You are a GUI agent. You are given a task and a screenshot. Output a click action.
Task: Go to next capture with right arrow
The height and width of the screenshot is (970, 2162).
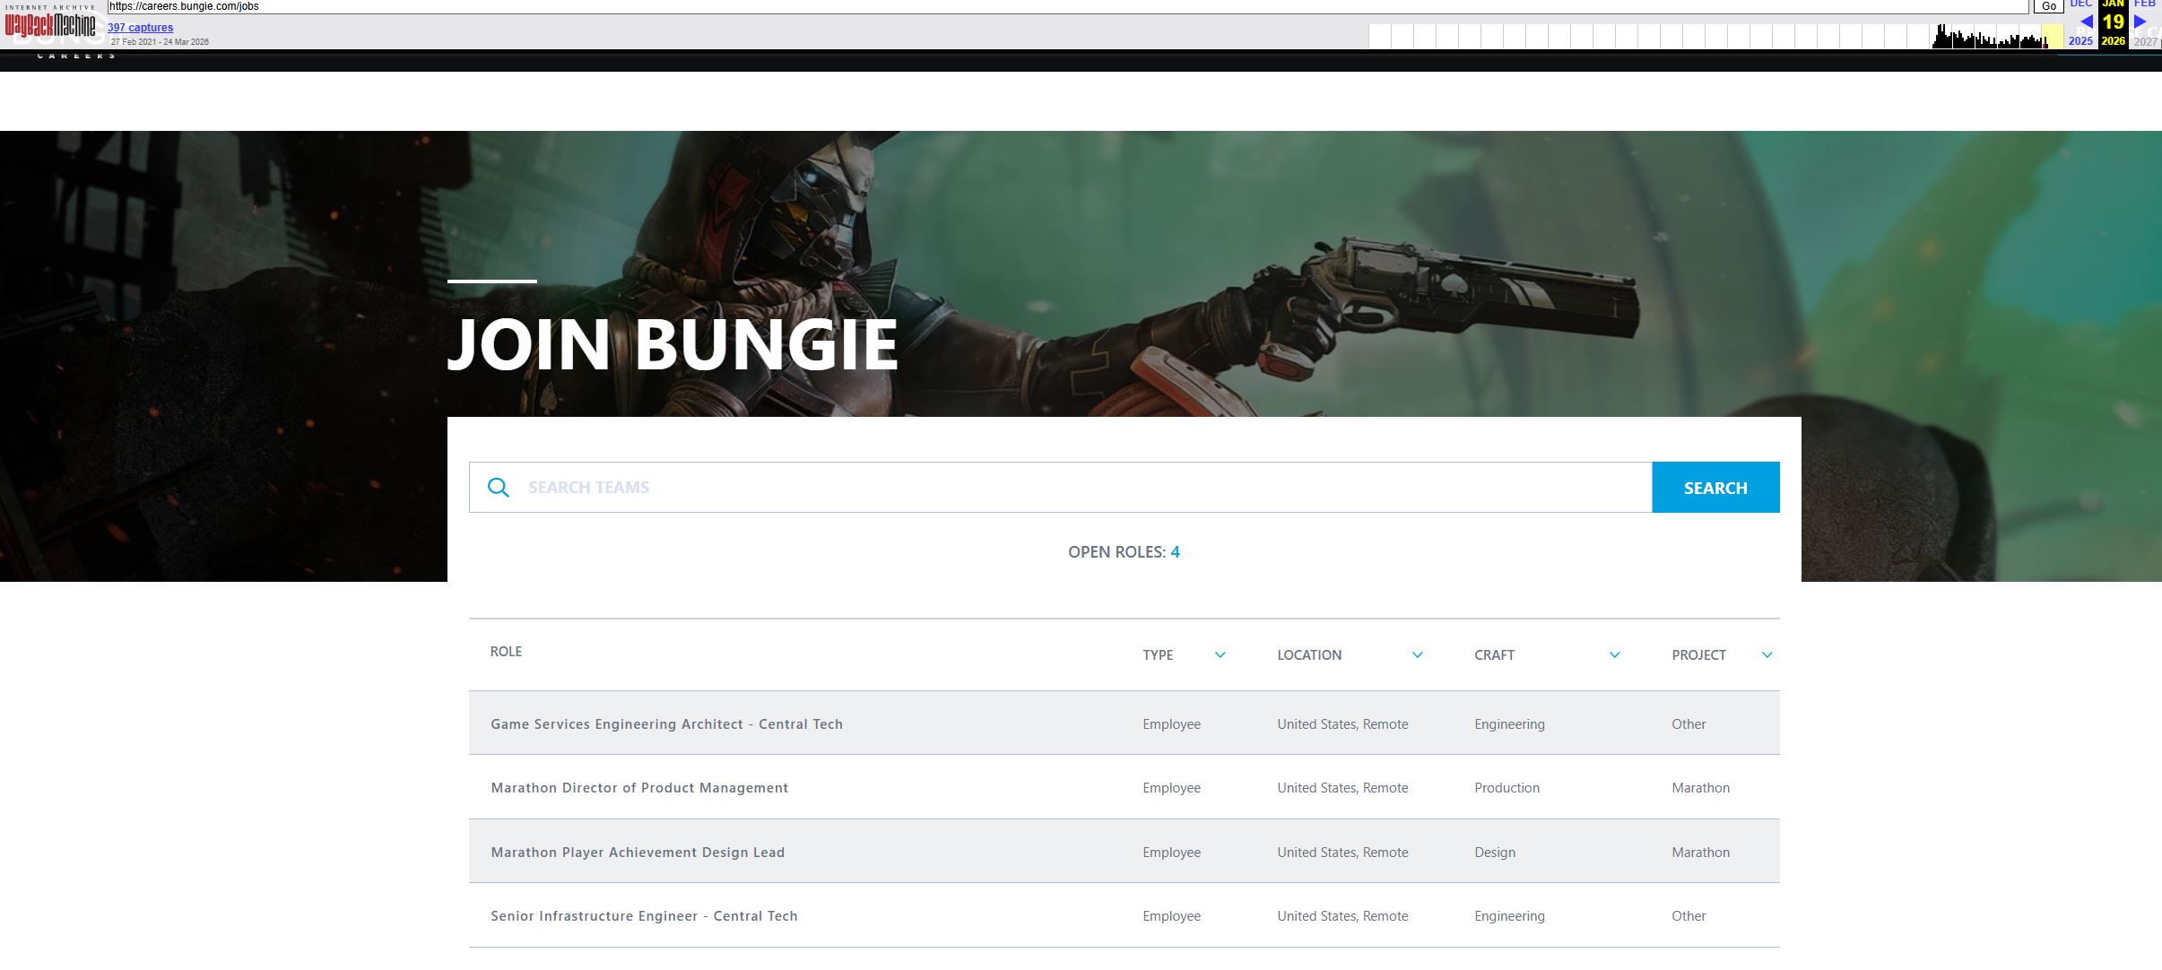(x=2140, y=22)
